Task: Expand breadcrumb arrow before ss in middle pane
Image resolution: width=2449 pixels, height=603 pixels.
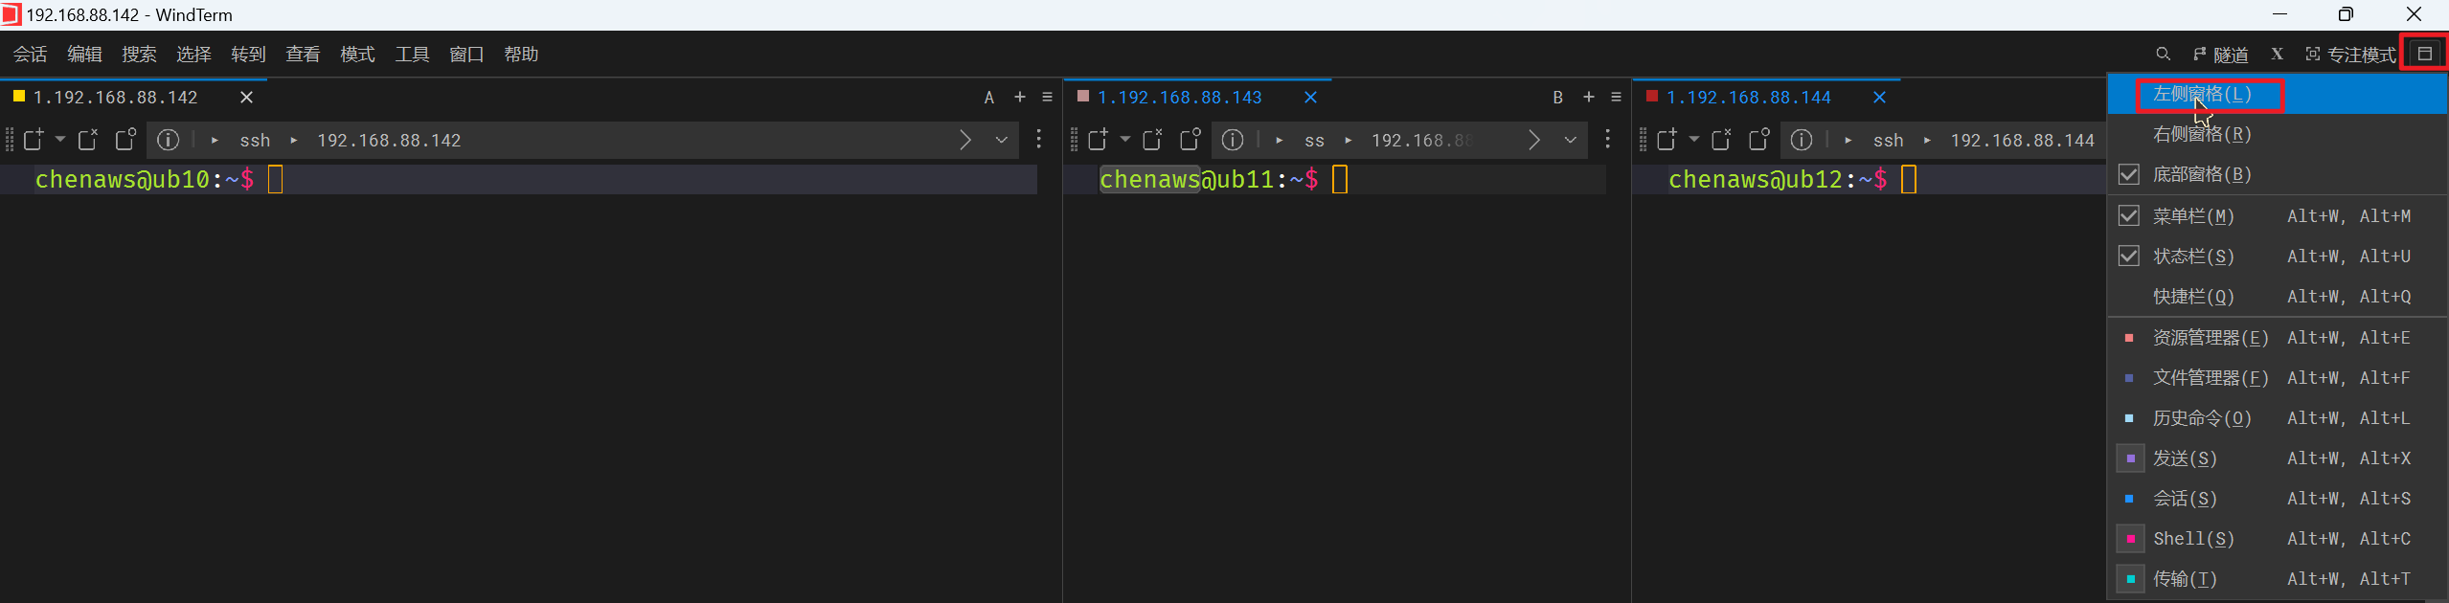Action: tap(1280, 141)
